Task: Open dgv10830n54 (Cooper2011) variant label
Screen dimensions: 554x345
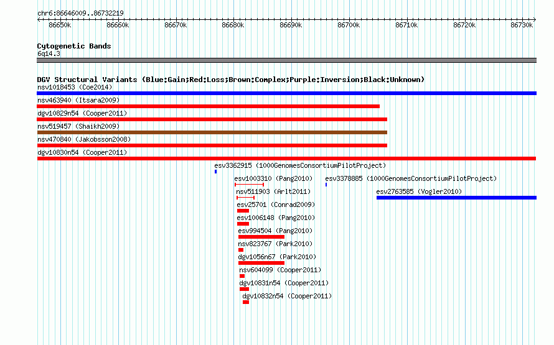Action: (82, 152)
